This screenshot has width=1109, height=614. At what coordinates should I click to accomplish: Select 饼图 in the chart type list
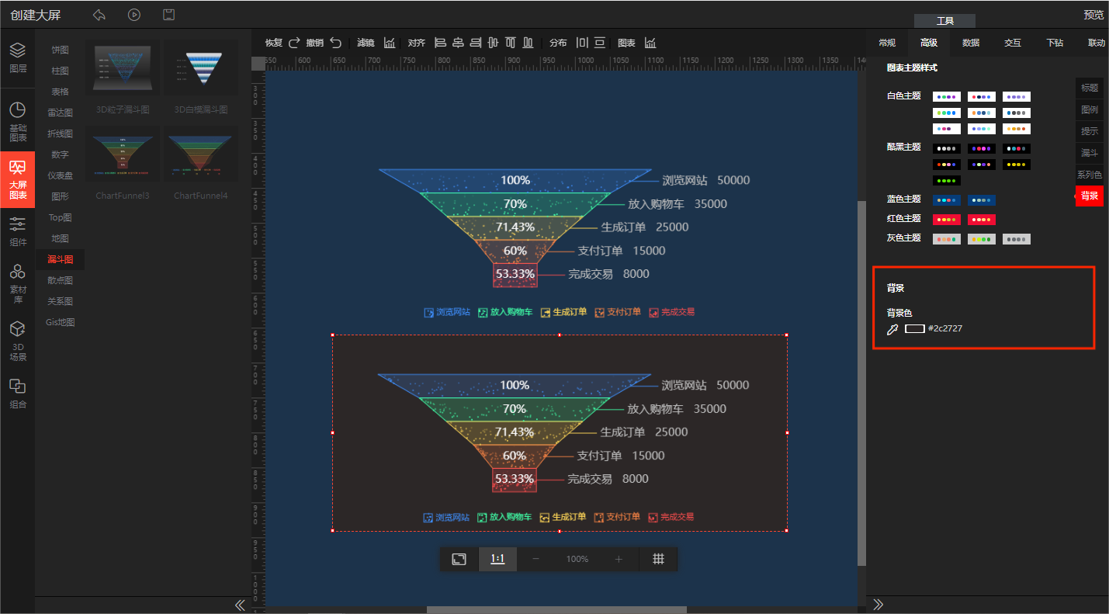(x=60, y=50)
